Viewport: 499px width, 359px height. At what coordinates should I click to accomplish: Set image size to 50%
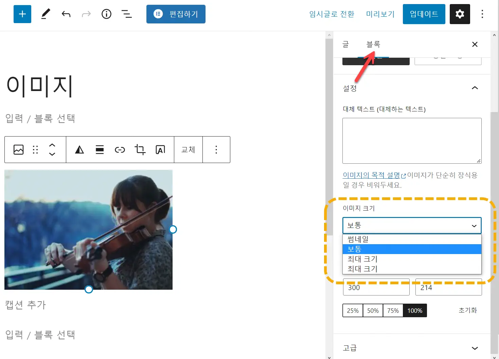[x=373, y=310]
